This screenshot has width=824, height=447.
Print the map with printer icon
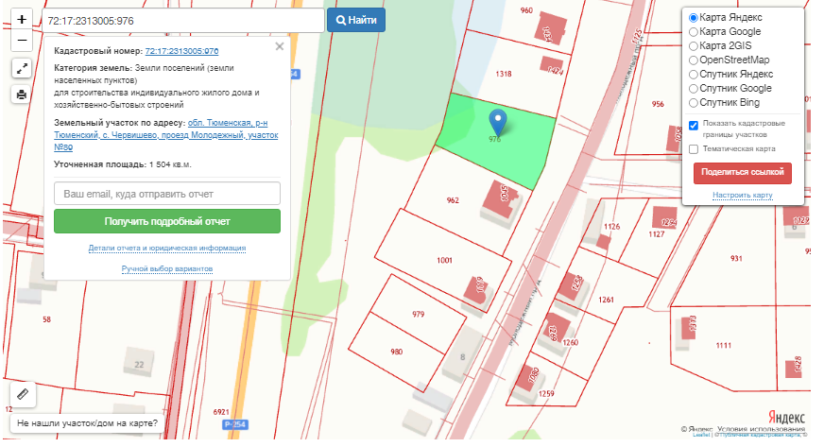point(22,95)
